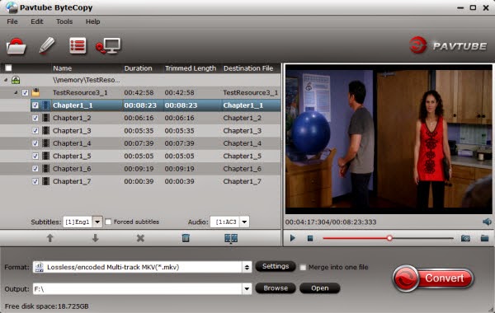Open the File menu
Image resolution: width=495 pixels, height=313 pixels.
point(12,21)
